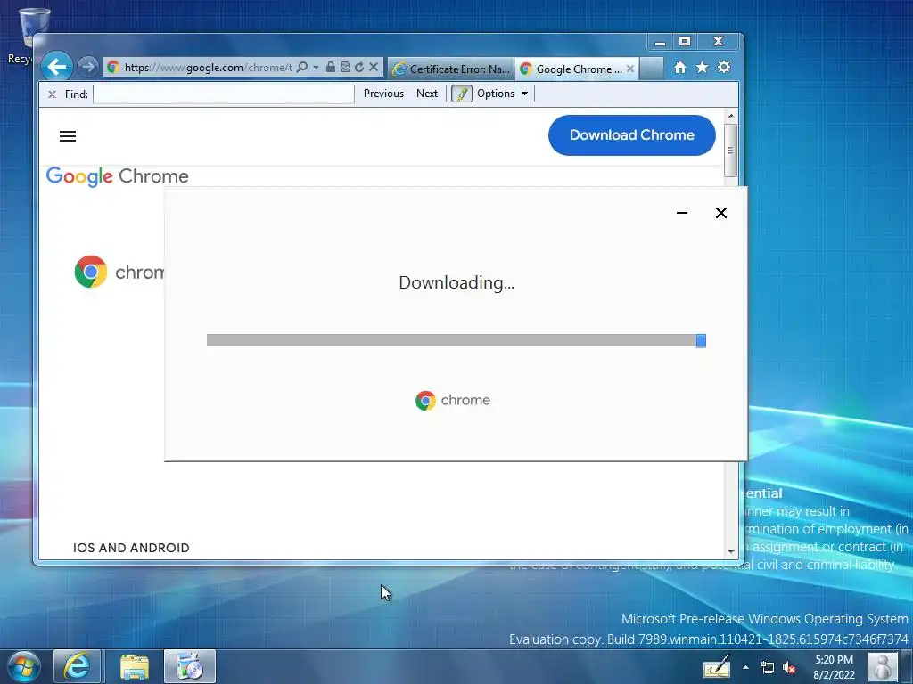
Task: Close the Find bar
Action: pos(52,94)
